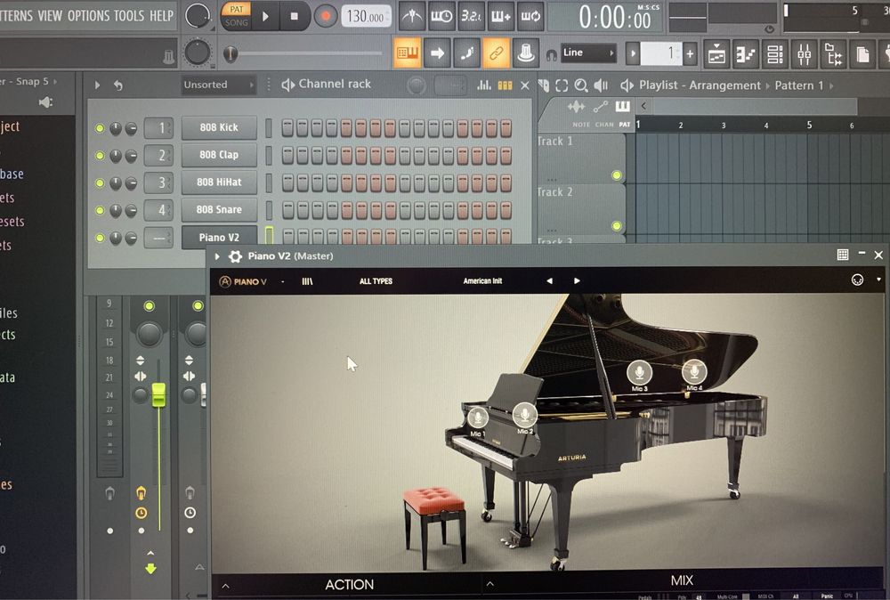Click the play button
The height and width of the screenshot is (600, 890).
[x=265, y=16]
